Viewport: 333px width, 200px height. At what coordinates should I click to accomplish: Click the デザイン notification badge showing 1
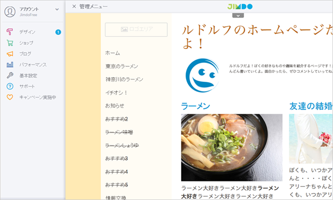[58, 32]
